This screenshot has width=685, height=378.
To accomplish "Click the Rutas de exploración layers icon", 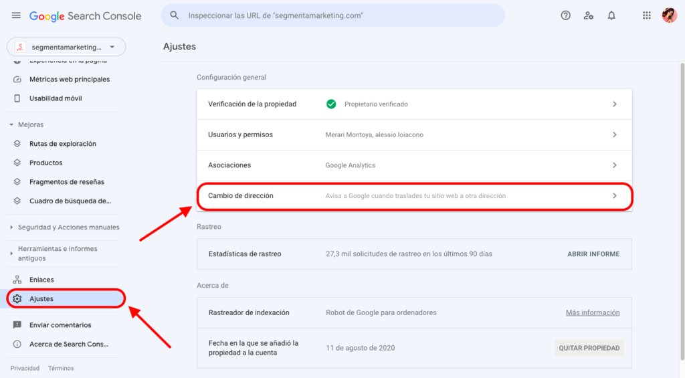I will click(x=17, y=143).
